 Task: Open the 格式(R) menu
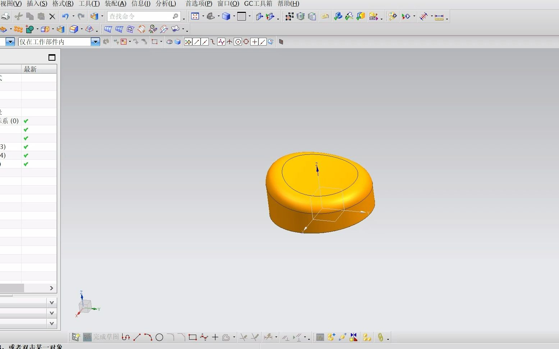coord(63,4)
